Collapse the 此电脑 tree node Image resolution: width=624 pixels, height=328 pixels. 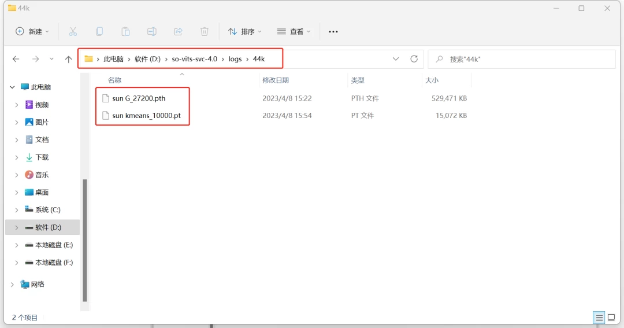pyautogui.click(x=12, y=87)
